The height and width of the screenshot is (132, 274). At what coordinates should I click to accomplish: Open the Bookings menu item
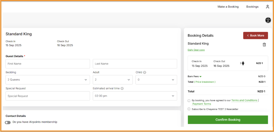coord(252,7)
